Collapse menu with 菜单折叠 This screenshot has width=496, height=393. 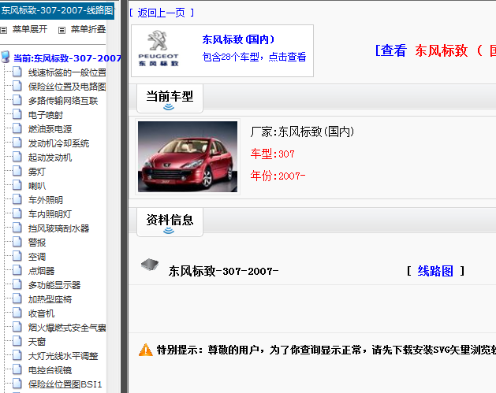[x=88, y=29]
